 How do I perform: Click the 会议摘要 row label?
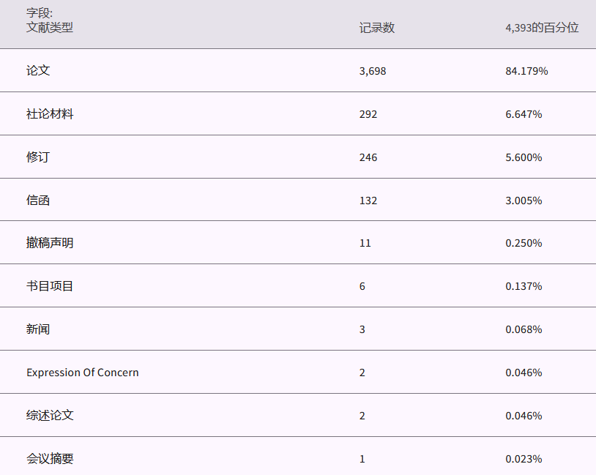[50, 459]
